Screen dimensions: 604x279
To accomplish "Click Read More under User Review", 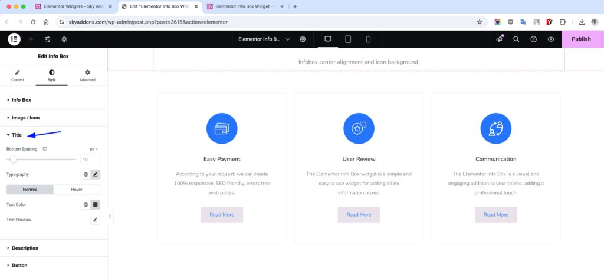I will (x=359, y=215).
